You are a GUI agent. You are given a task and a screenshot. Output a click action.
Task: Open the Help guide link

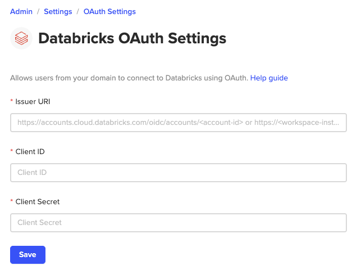[269, 78]
